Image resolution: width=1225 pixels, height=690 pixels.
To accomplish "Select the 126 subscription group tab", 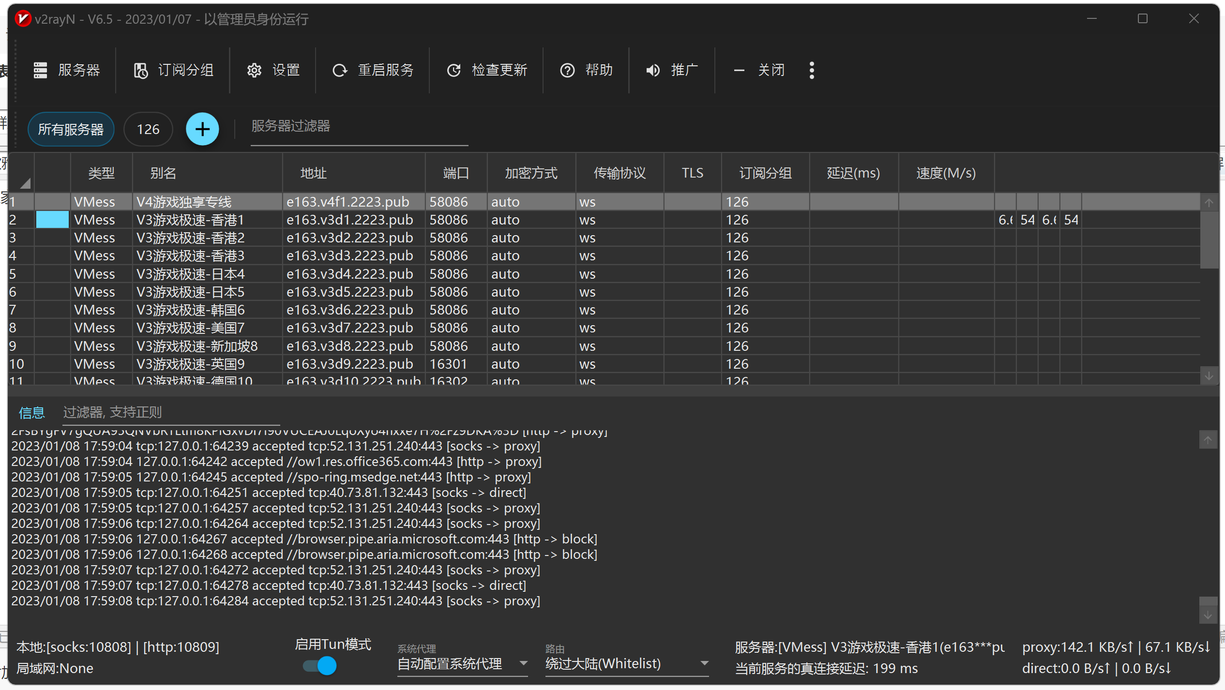I will tap(148, 129).
